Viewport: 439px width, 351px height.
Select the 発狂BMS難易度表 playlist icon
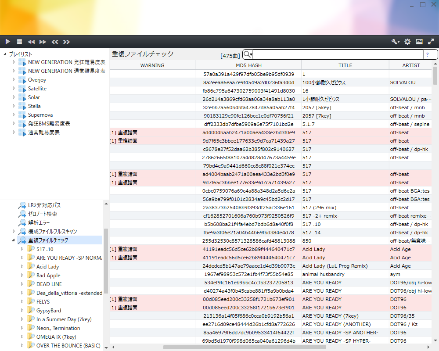22,124
